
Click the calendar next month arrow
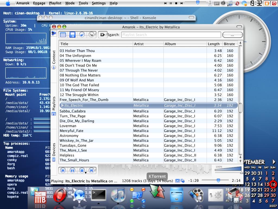pyautogui.click(x=274, y=162)
